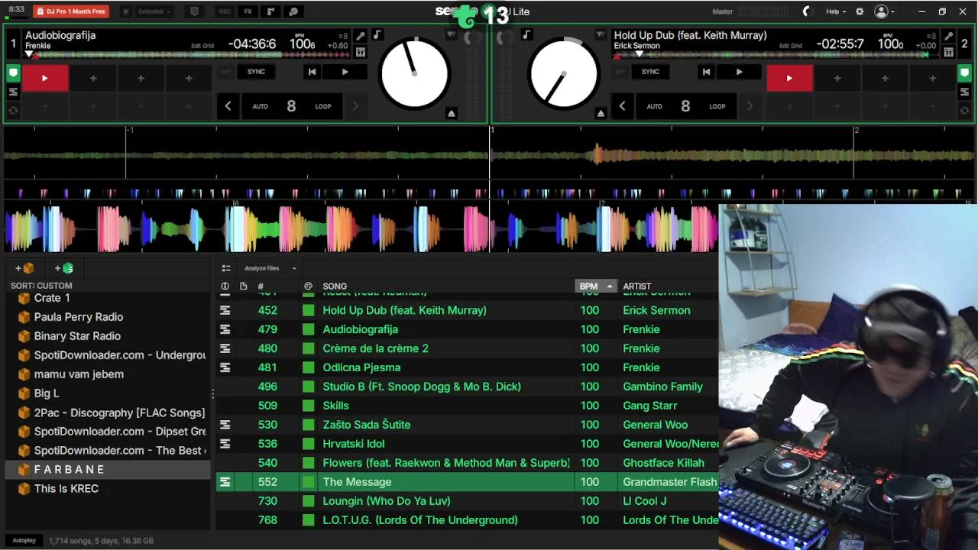Select the saved loops tab icon on deck 1
Screen dimensions: 978x550
click(13, 92)
